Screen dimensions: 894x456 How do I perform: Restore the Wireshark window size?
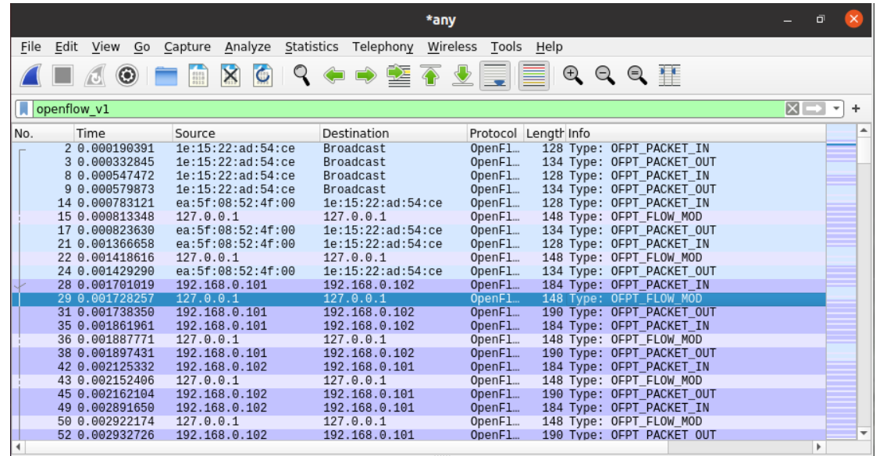click(x=820, y=19)
